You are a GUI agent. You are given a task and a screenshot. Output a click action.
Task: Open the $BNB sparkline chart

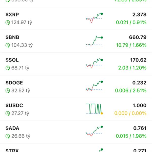[94, 41]
